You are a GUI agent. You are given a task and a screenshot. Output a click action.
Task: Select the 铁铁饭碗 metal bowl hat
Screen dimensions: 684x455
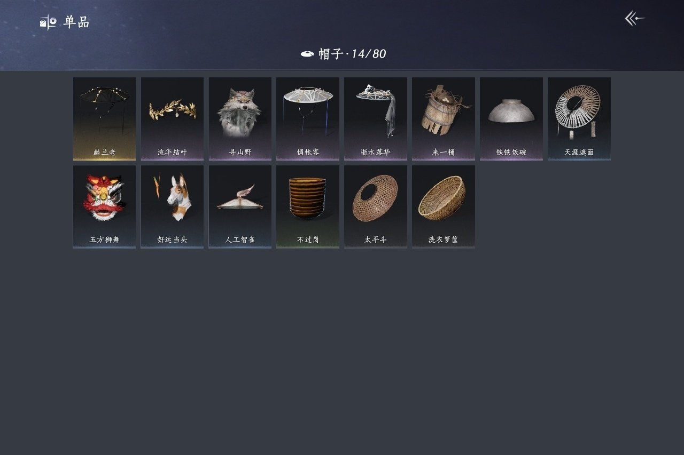(x=511, y=119)
